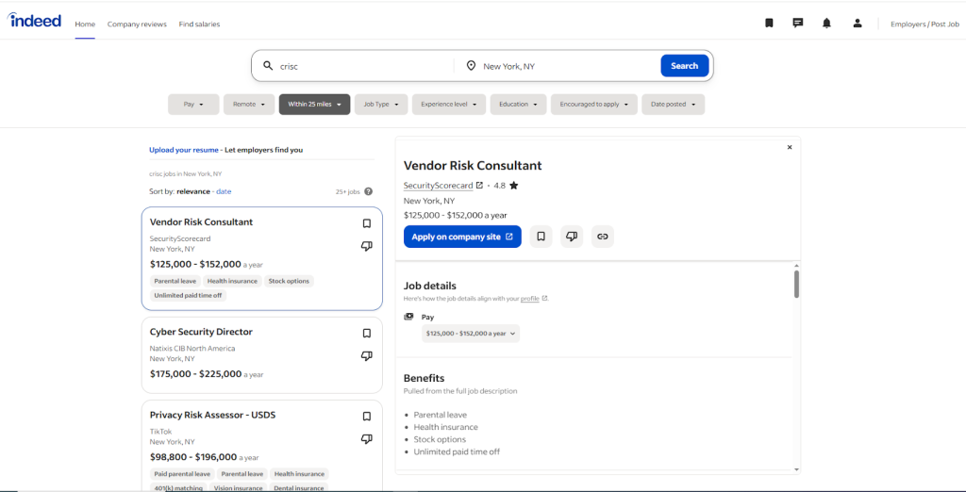Expand the $125,000 - $152,000 pay dropdown
The image size is (966, 492).
pyautogui.click(x=471, y=333)
